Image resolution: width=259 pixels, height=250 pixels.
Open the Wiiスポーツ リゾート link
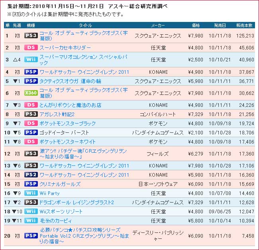click(61, 211)
